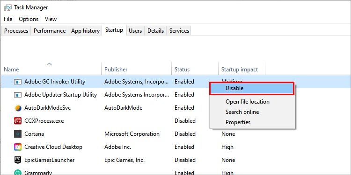The image size is (351, 175).
Task: Switch to the Users tab
Action: [x=135, y=31]
